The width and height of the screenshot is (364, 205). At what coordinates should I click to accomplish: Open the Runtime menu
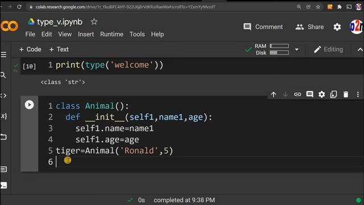(111, 34)
